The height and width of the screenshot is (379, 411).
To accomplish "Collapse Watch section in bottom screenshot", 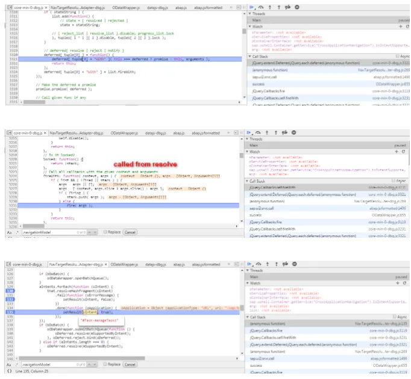I will [248, 283].
